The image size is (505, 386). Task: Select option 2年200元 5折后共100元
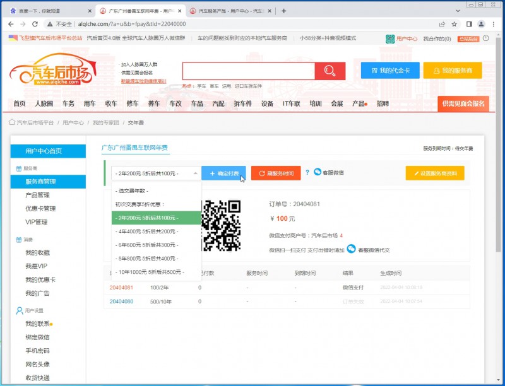(x=156, y=218)
